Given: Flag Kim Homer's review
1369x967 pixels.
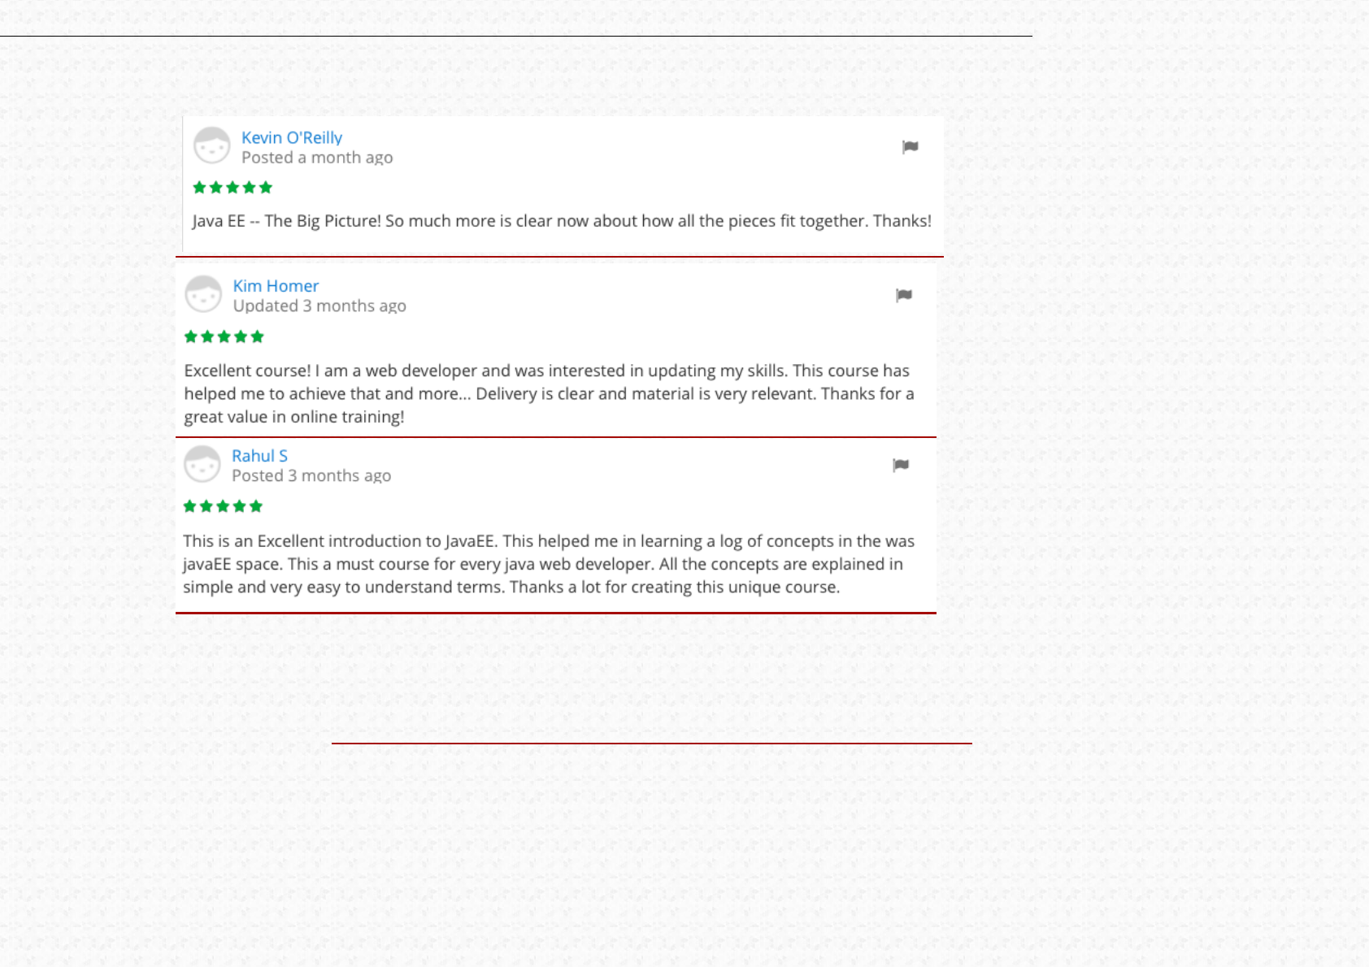Looking at the screenshot, I should tap(903, 295).
